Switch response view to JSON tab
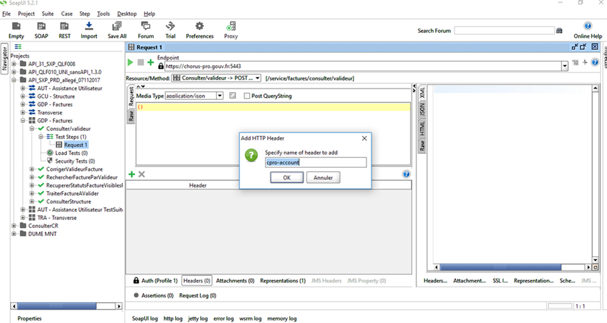Screen dimensions: 607x323 [422, 110]
